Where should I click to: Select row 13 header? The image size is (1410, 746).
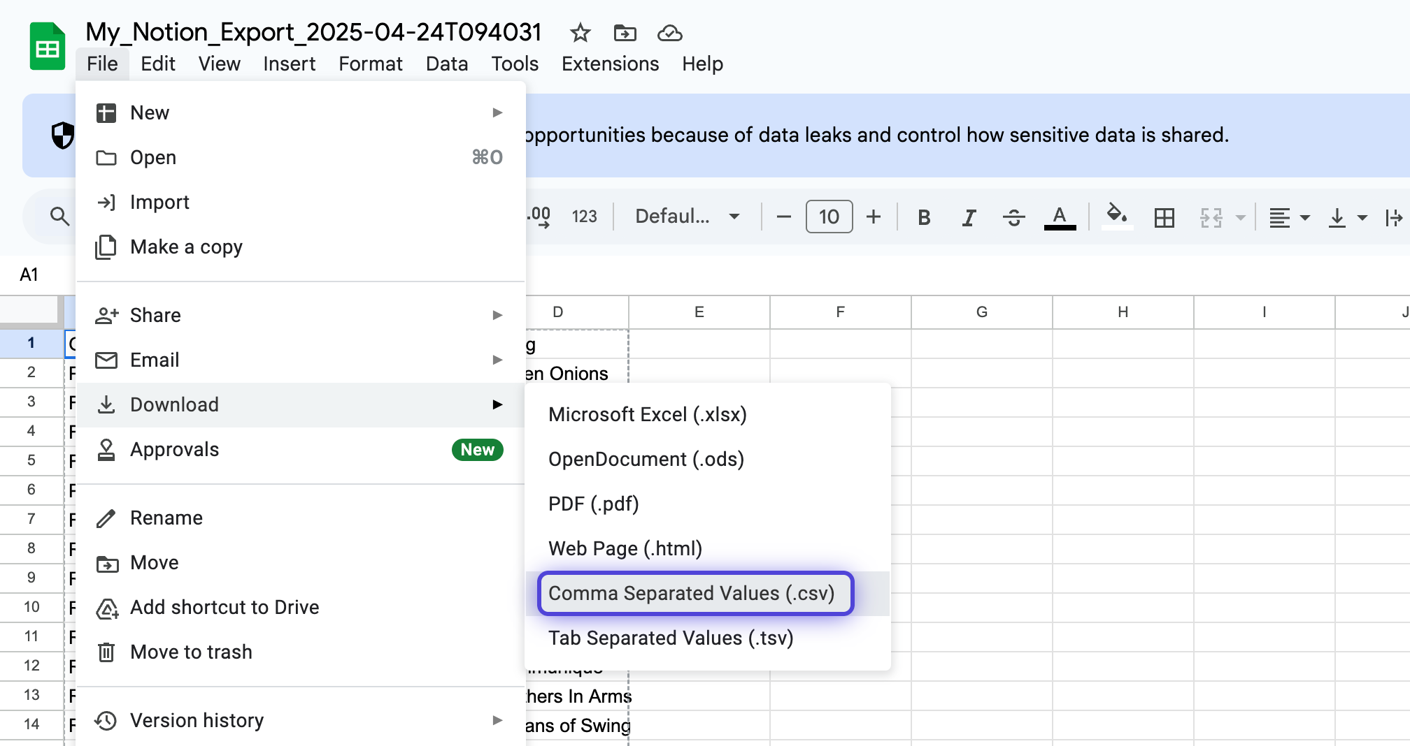click(x=31, y=695)
